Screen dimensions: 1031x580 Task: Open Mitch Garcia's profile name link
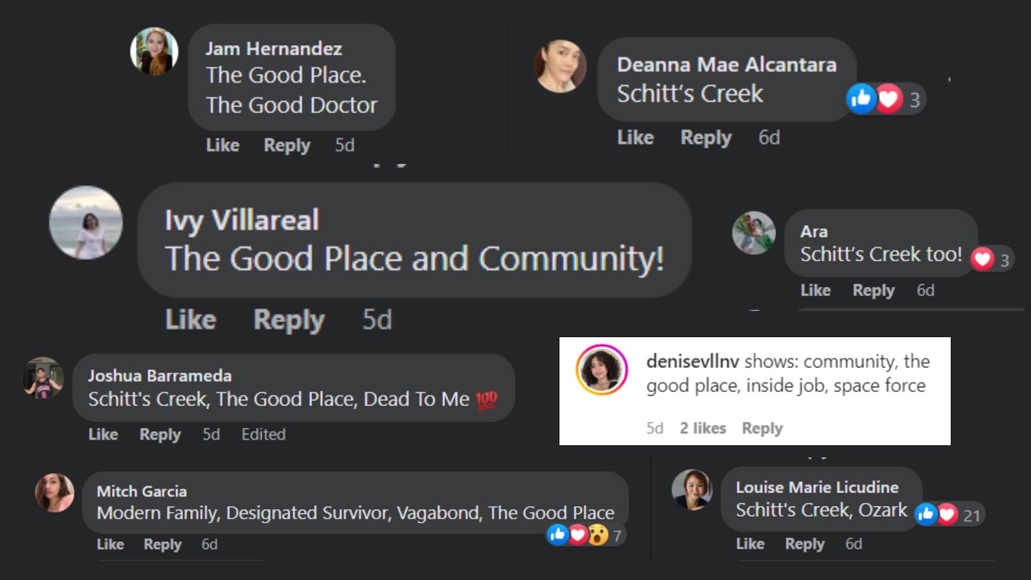tap(142, 491)
